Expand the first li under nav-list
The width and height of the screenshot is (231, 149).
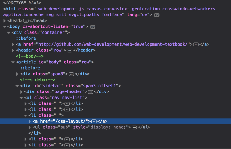coord(26,104)
